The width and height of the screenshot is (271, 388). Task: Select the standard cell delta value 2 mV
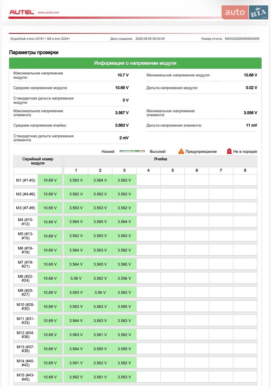124,138
